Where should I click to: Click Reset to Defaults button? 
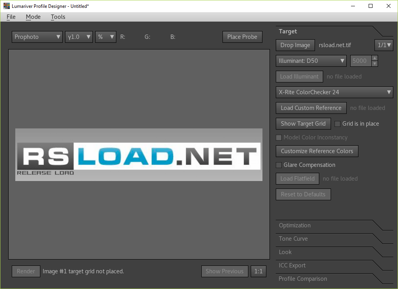303,194
